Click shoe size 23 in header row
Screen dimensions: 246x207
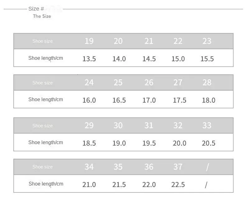click(207, 41)
